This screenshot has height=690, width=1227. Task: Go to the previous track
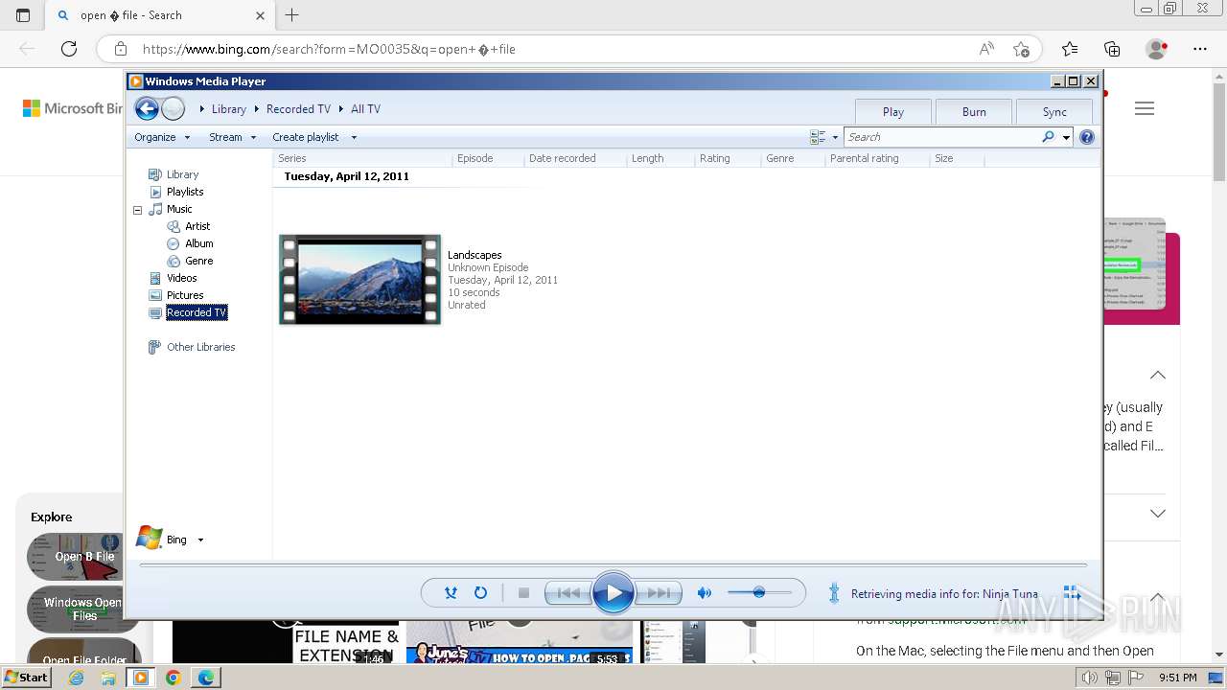pos(567,593)
